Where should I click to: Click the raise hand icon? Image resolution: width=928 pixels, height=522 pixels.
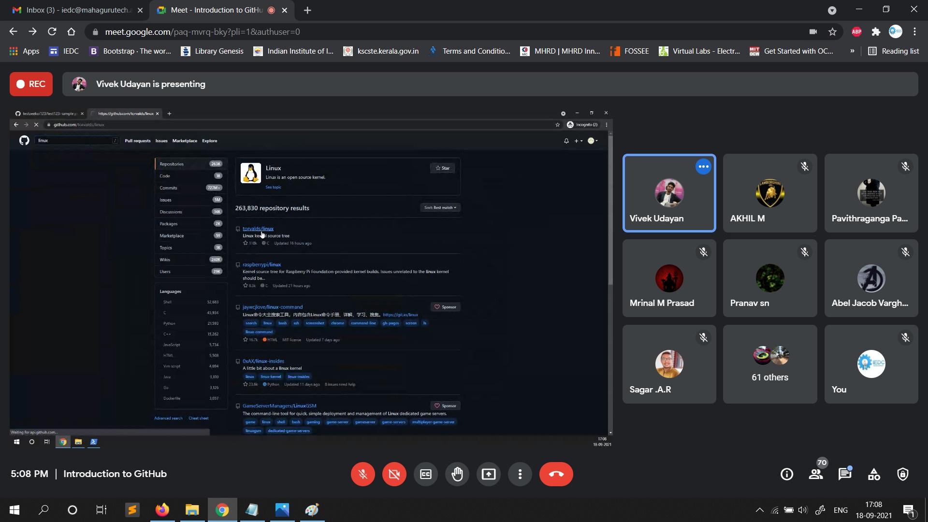tap(457, 474)
